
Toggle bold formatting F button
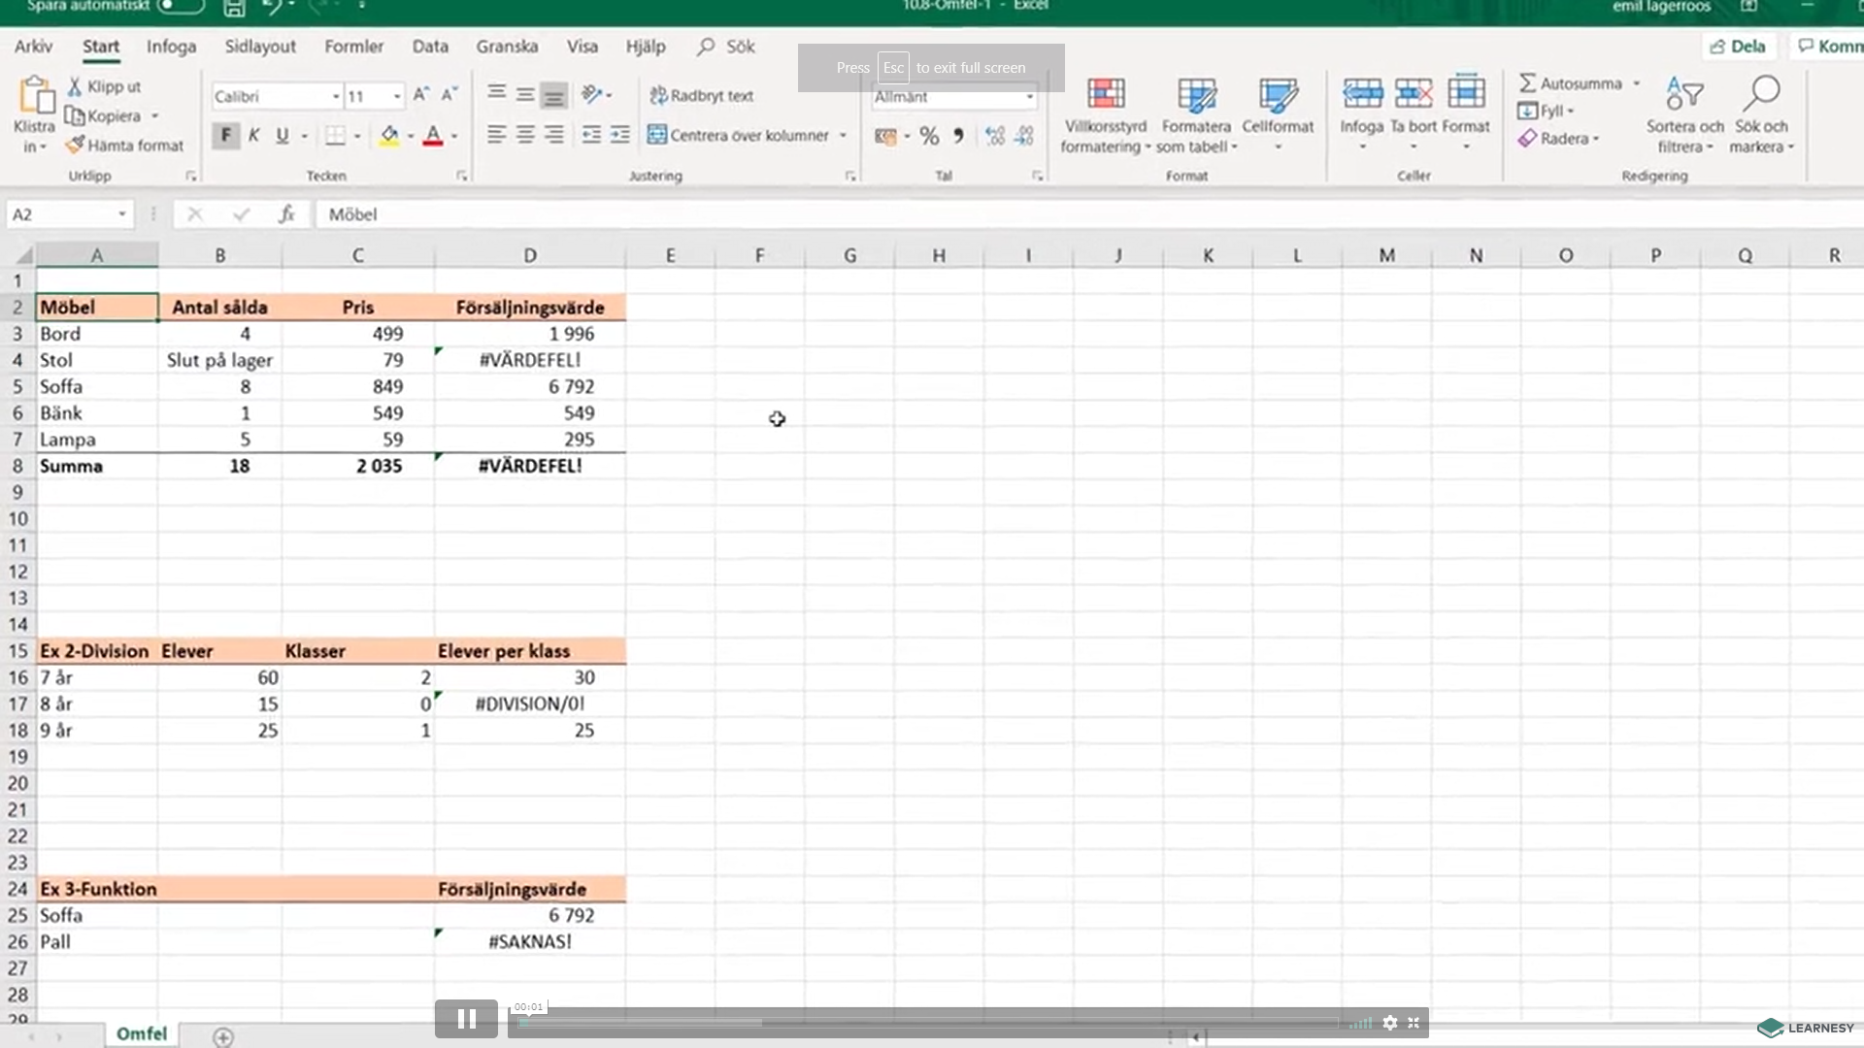click(x=225, y=135)
